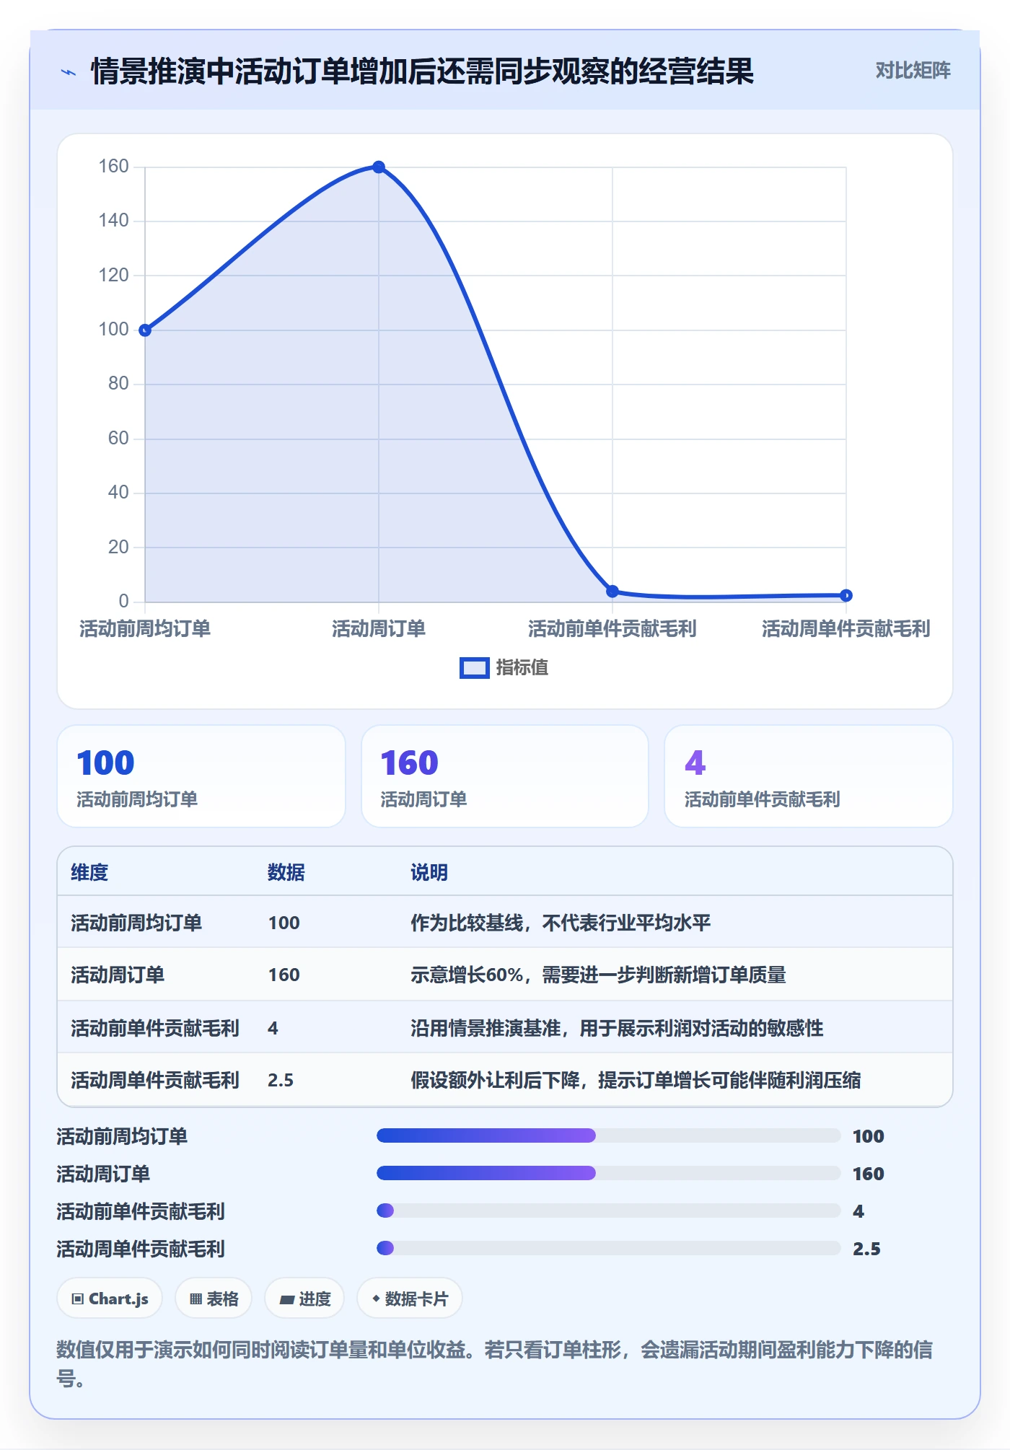This screenshot has width=1010, height=1450.
Task: Click the note starting with 假设额外让利后下降
Action: click(636, 1080)
